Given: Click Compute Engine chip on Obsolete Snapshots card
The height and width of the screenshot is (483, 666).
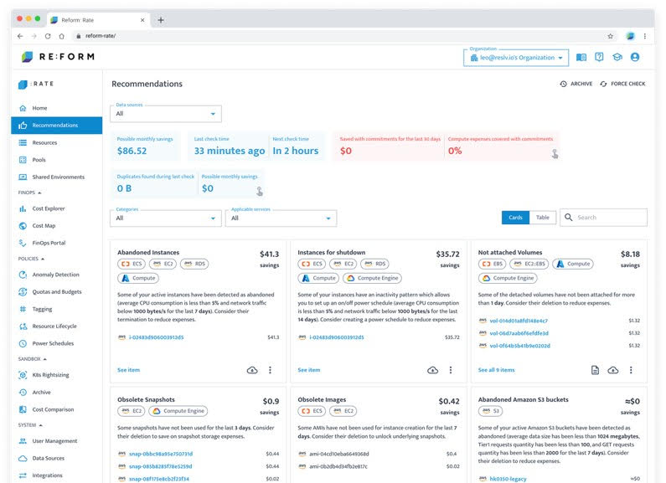Looking at the screenshot, I should pyautogui.click(x=178, y=411).
